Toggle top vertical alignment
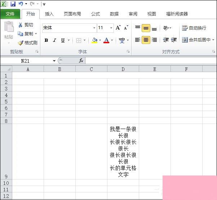This screenshot has height=200, width=217. pyautogui.click(x=138, y=28)
